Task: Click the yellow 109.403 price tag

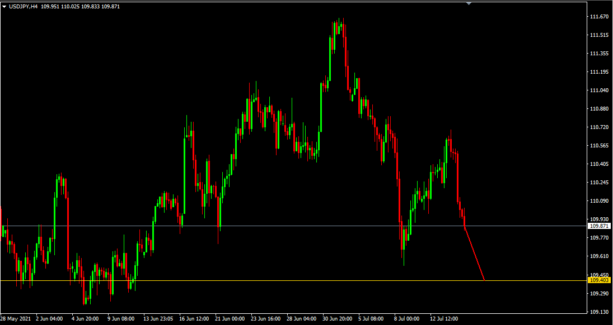Action: point(600,280)
